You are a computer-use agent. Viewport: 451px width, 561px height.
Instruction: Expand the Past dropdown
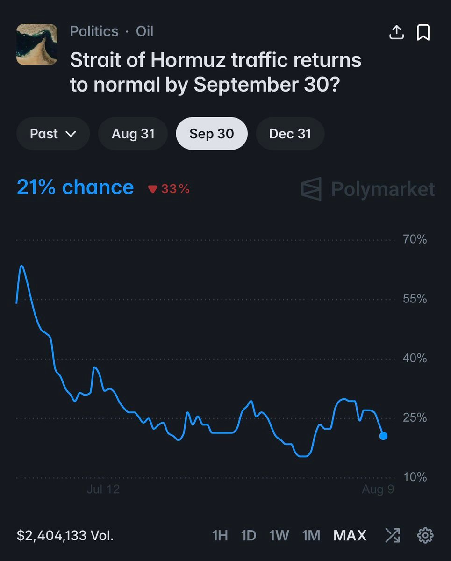coord(53,134)
